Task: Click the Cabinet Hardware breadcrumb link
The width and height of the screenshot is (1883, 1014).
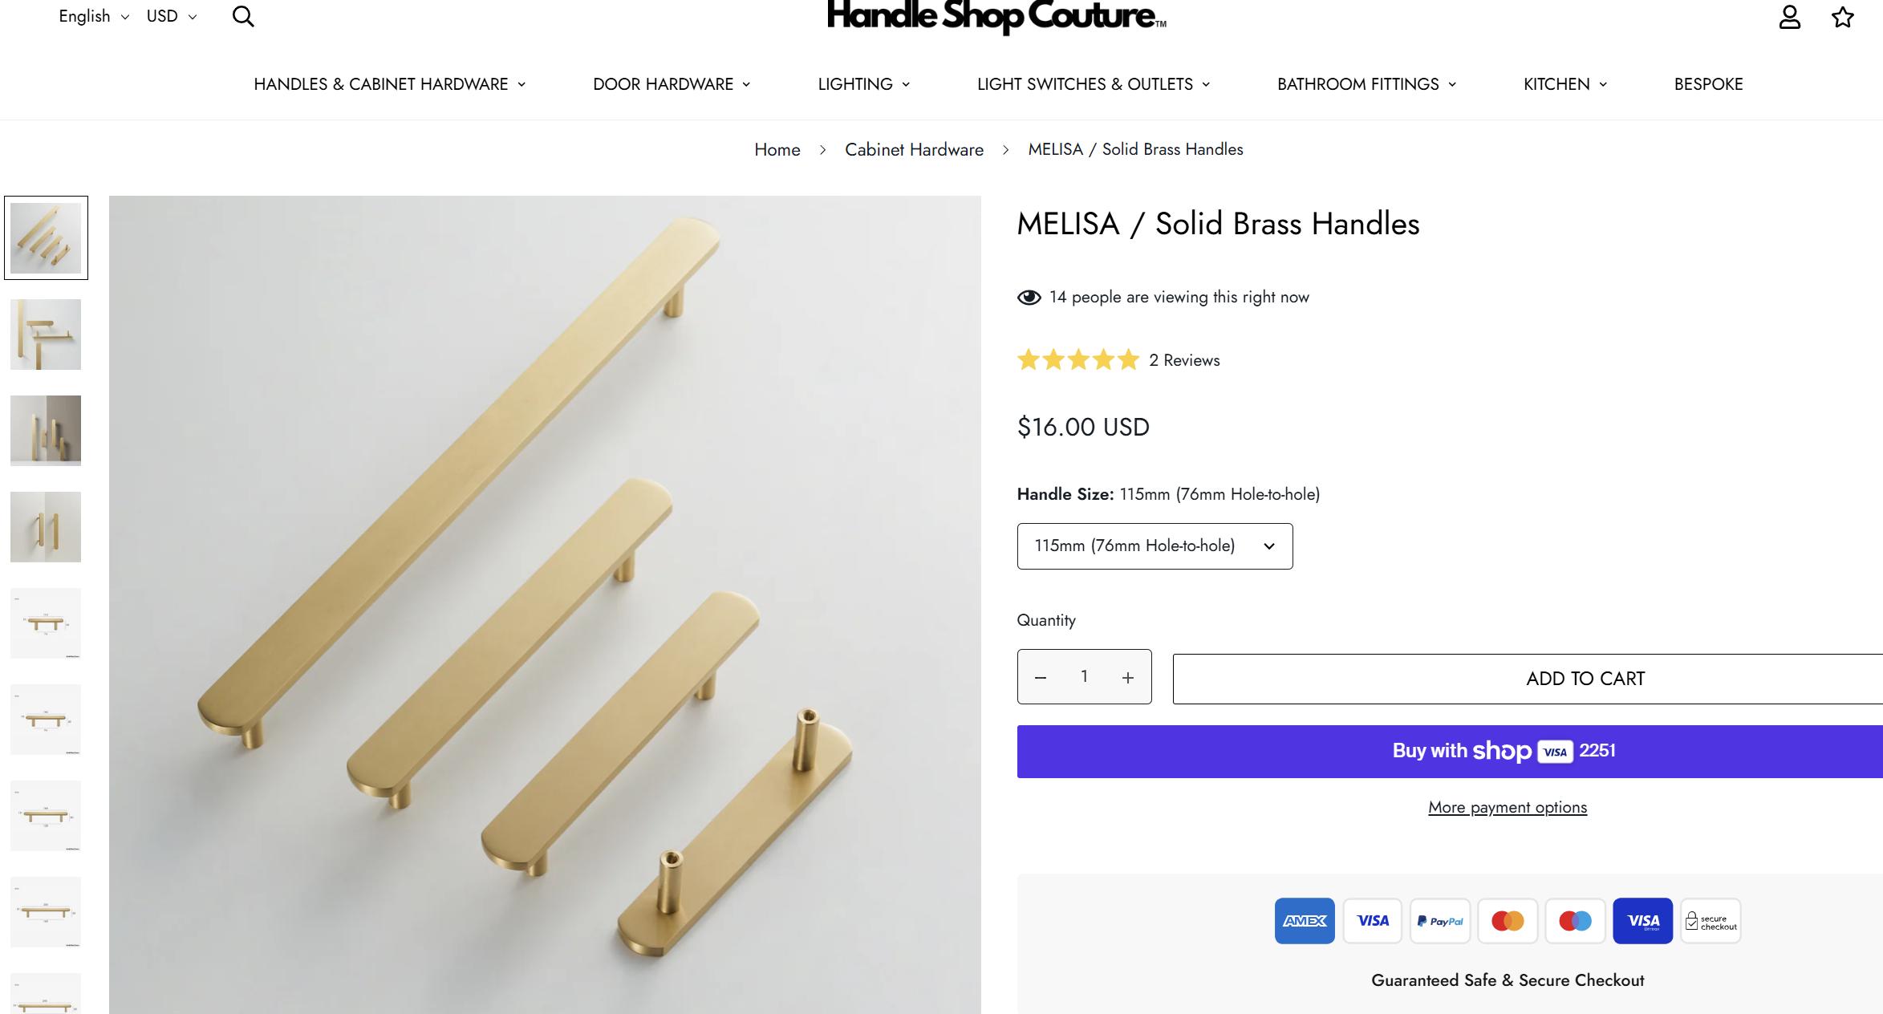Action: (914, 150)
